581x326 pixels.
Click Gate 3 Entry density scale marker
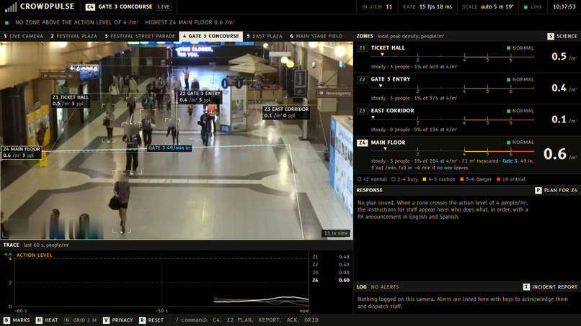pos(381,86)
